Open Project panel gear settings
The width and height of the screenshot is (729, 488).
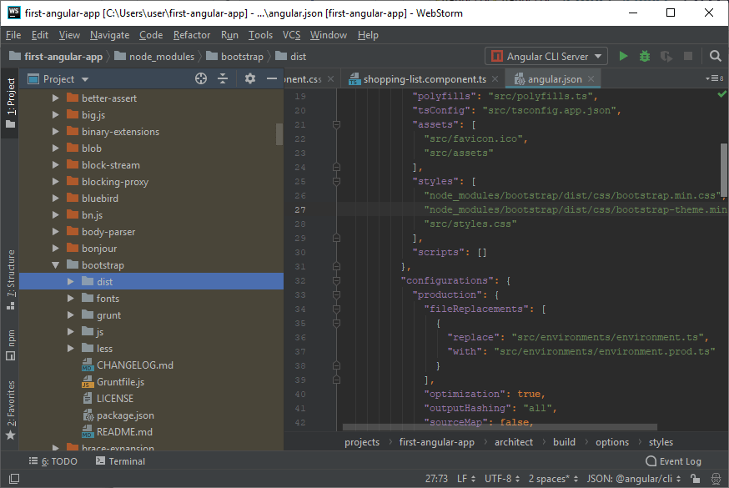pyautogui.click(x=250, y=78)
